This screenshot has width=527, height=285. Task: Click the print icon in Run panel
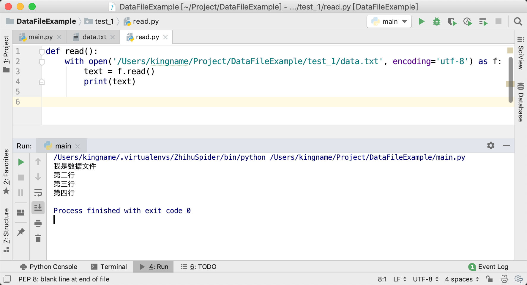pos(38,223)
